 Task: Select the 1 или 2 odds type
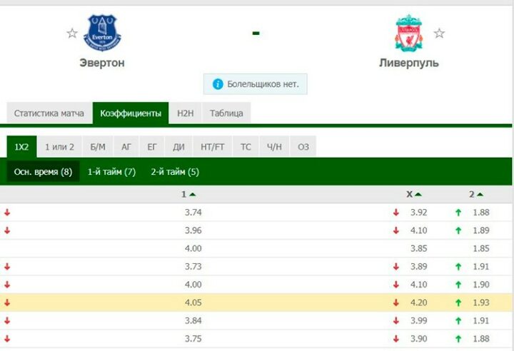pyautogui.click(x=59, y=147)
